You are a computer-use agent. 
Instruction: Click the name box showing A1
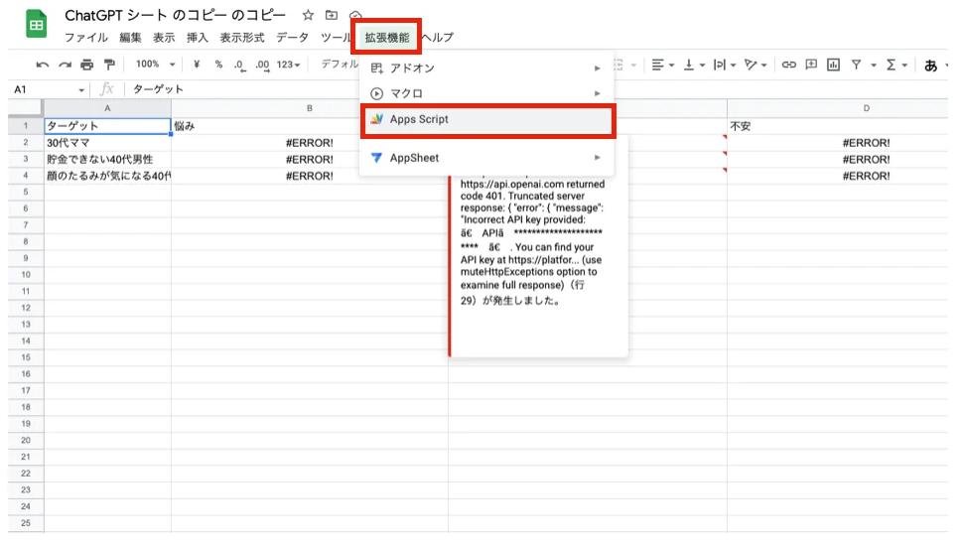(x=44, y=89)
